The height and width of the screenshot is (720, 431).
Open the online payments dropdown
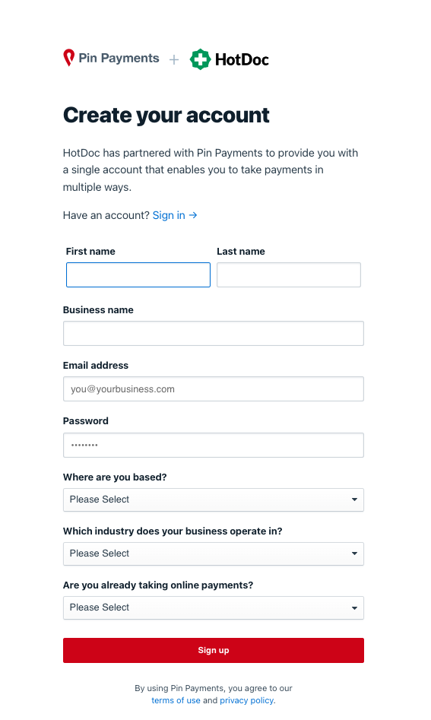(214, 607)
